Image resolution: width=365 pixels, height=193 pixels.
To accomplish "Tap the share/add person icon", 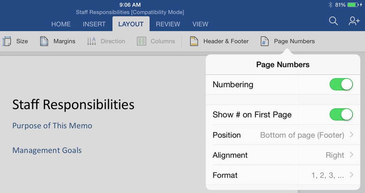I will (354, 21).
